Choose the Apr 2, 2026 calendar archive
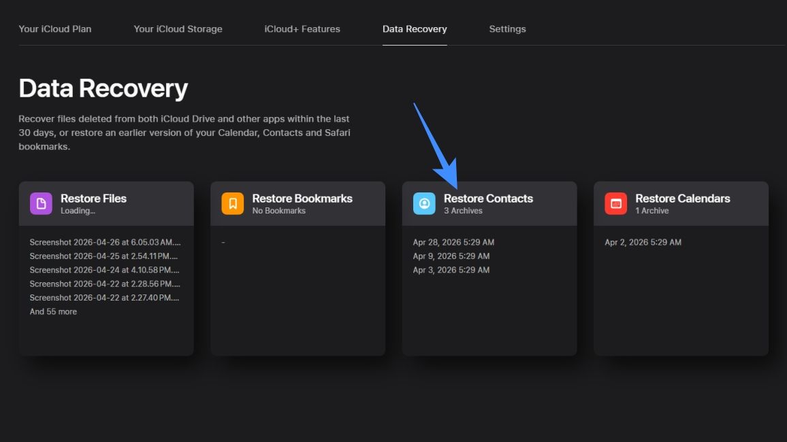 pyautogui.click(x=643, y=242)
